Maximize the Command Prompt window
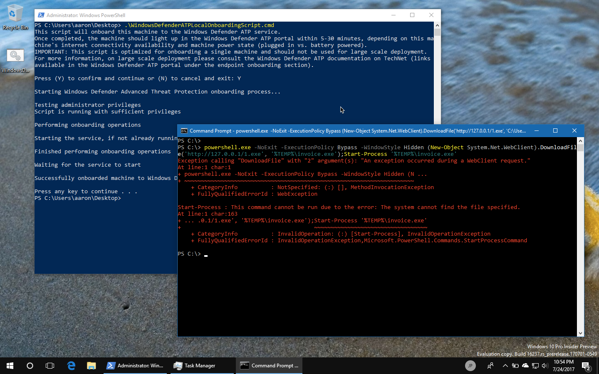Viewport: 599px width, 374px height. [555, 130]
